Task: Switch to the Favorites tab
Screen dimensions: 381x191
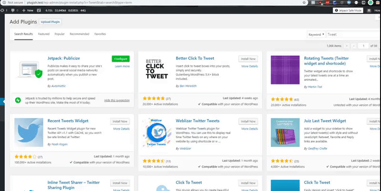Action: point(100,34)
